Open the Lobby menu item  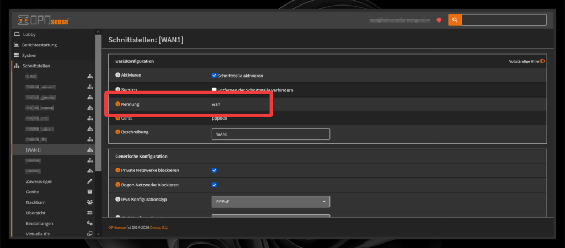[29, 34]
